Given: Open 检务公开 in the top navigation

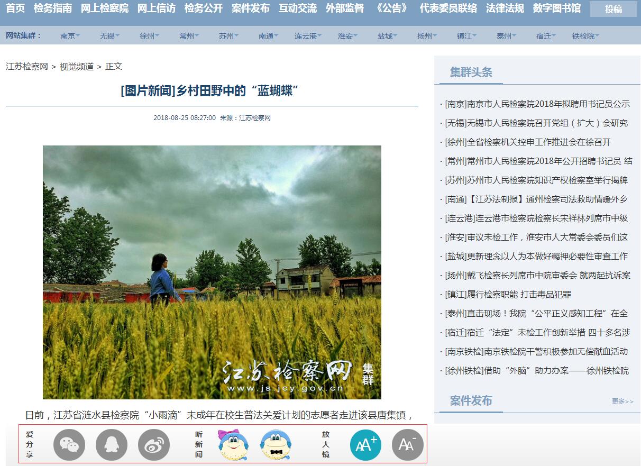Looking at the screenshot, I should [204, 8].
